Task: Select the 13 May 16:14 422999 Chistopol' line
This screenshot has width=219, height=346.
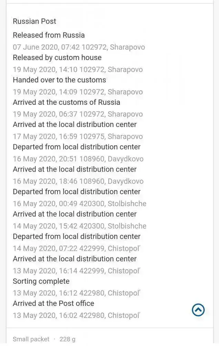Action: [77, 271]
